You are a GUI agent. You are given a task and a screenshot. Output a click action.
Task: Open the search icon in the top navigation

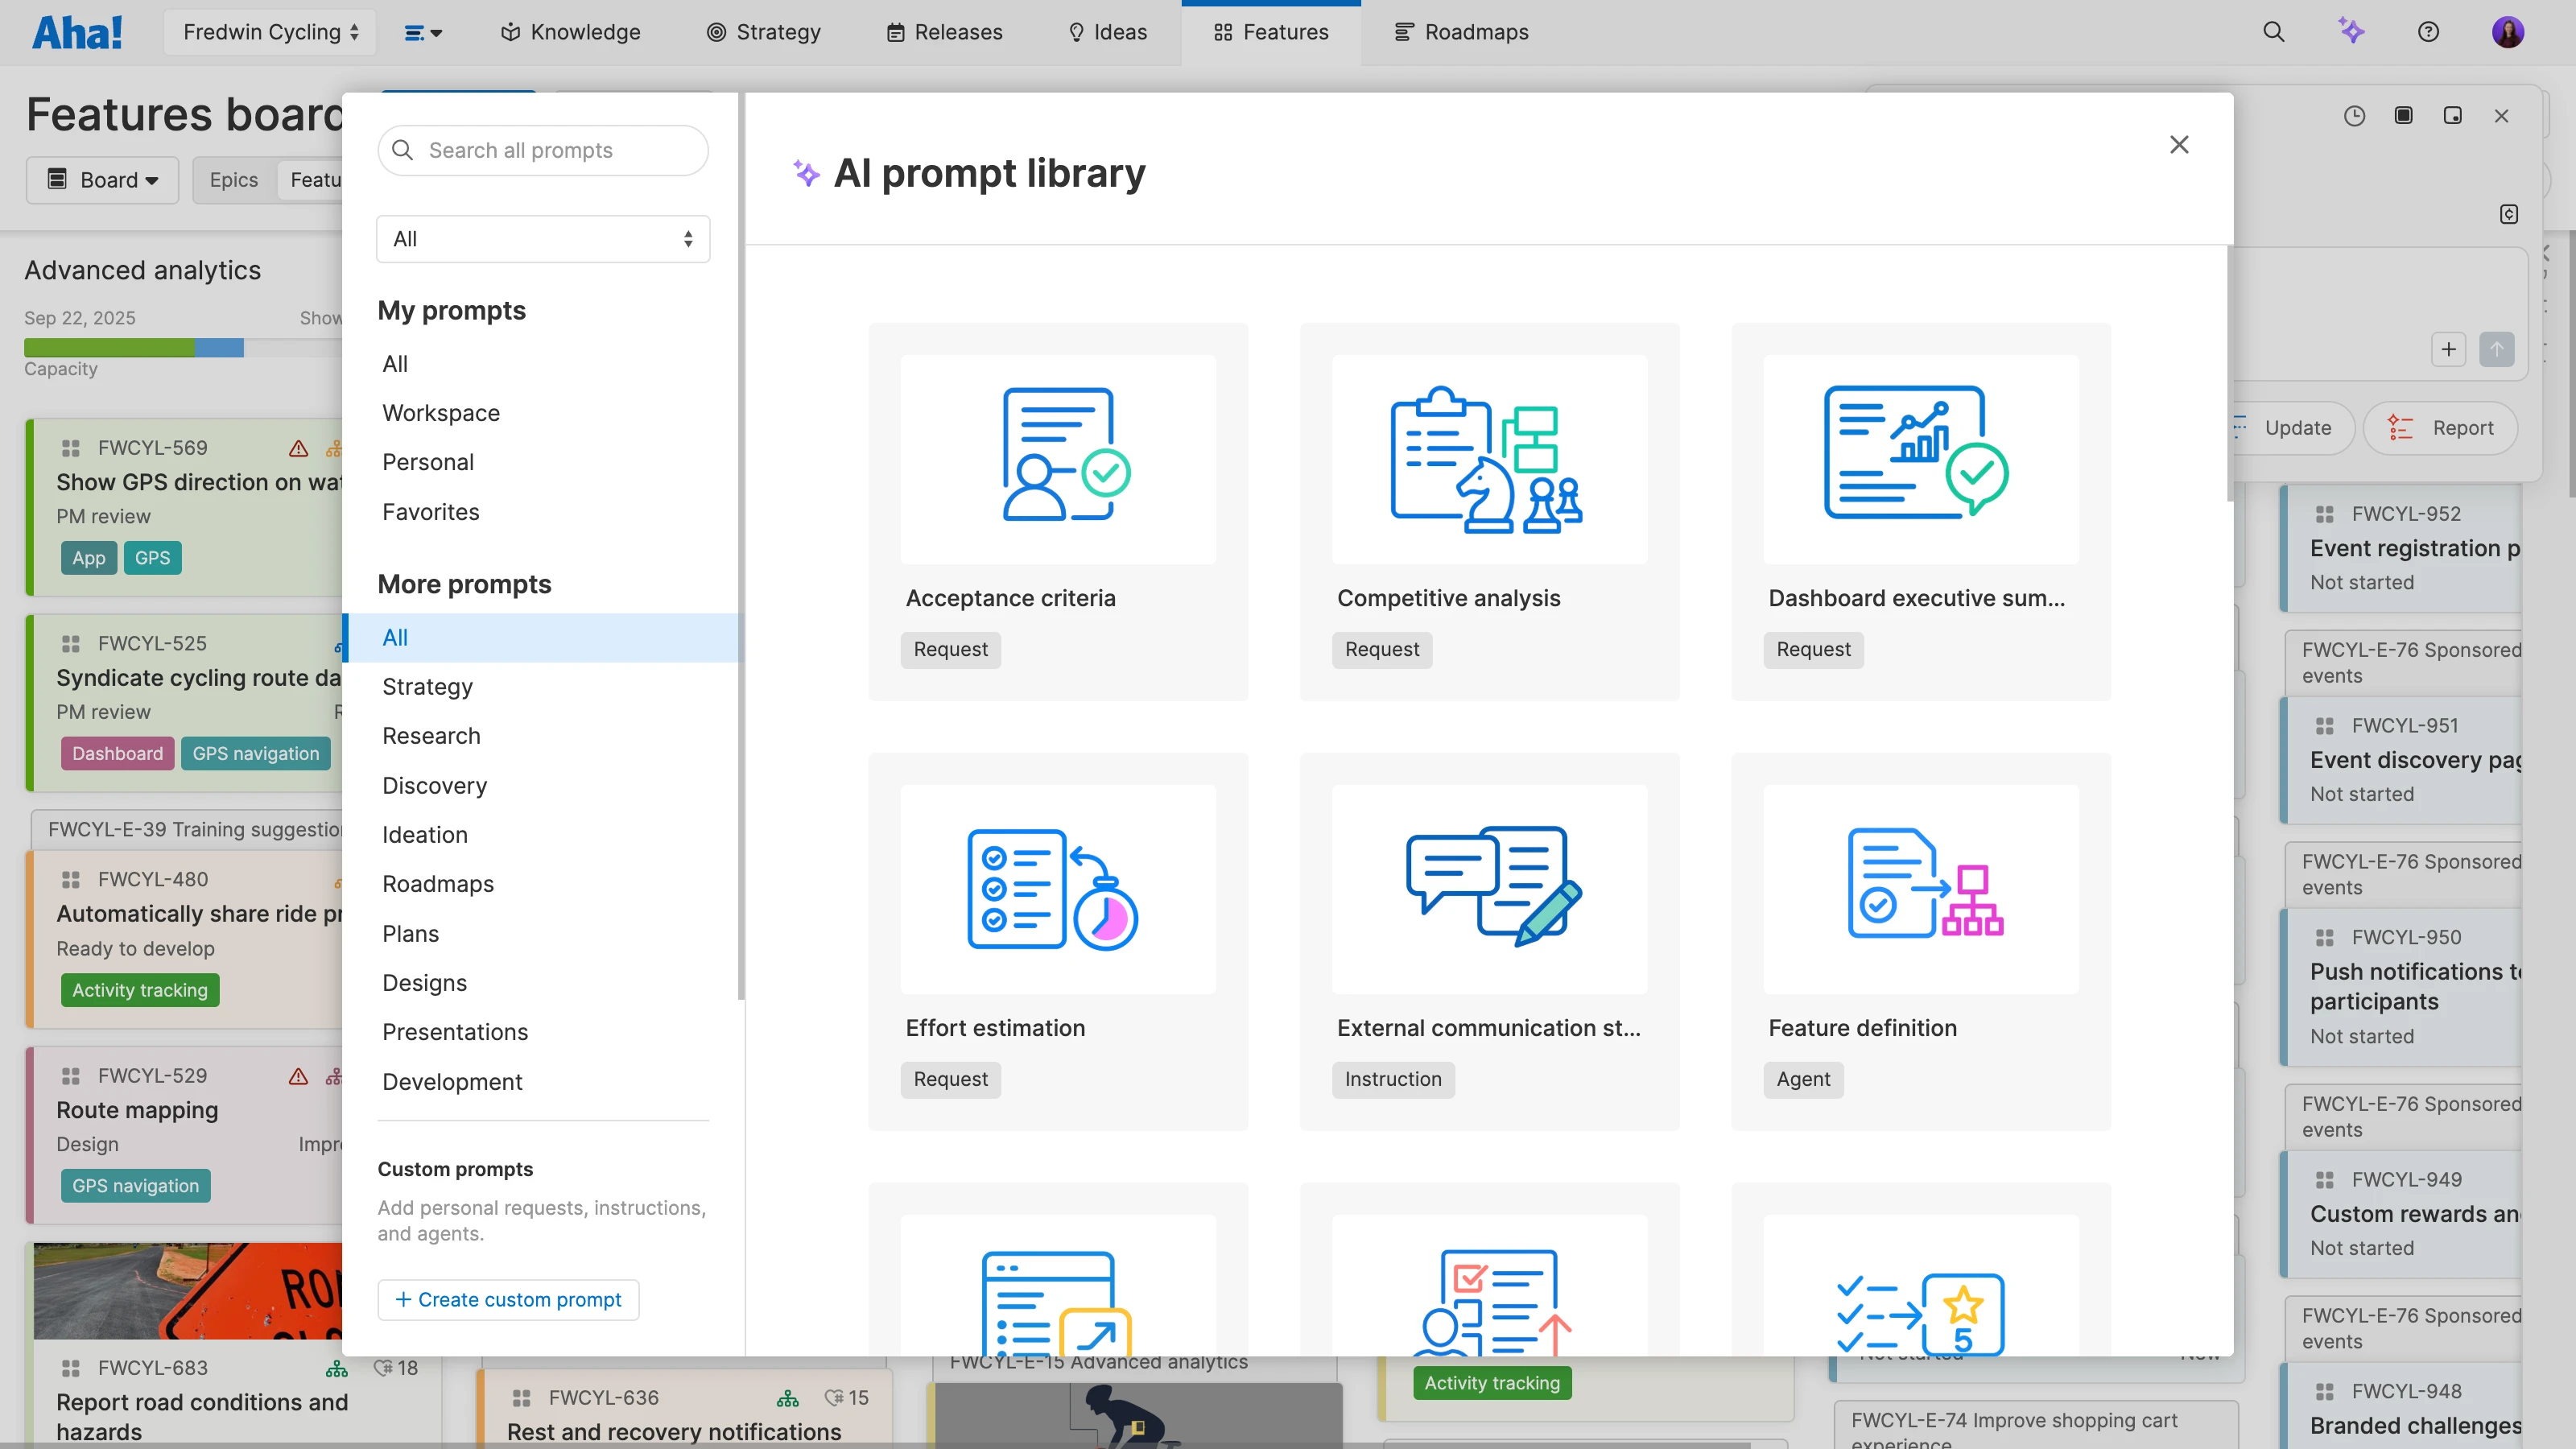[x=2274, y=32]
